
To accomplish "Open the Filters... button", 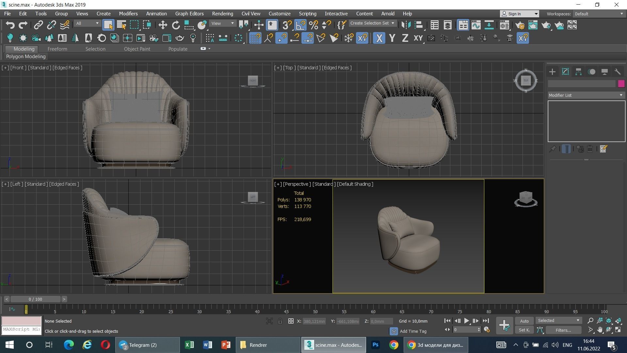I will click(x=563, y=330).
